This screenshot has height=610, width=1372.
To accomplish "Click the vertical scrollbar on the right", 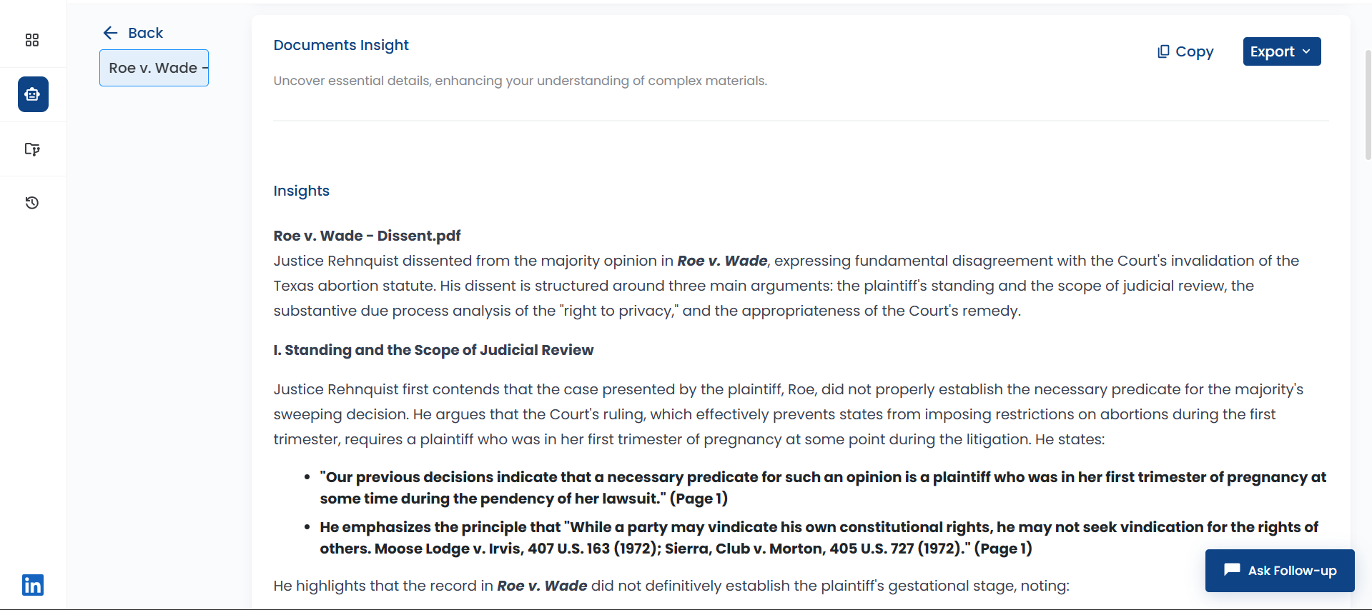I will [x=1368, y=104].
